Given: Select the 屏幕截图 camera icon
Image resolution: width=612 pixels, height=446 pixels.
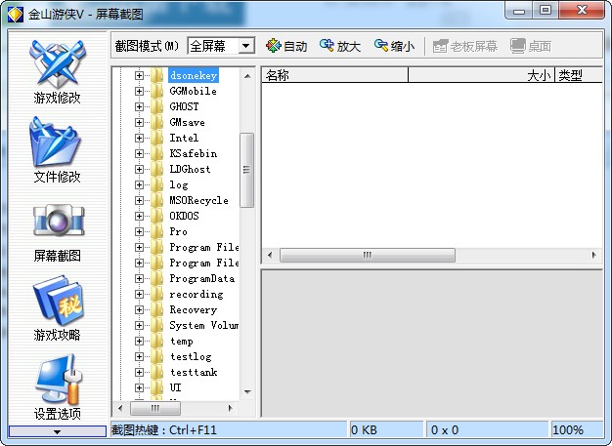Looking at the screenshot, I should click(x=58, y=221).
